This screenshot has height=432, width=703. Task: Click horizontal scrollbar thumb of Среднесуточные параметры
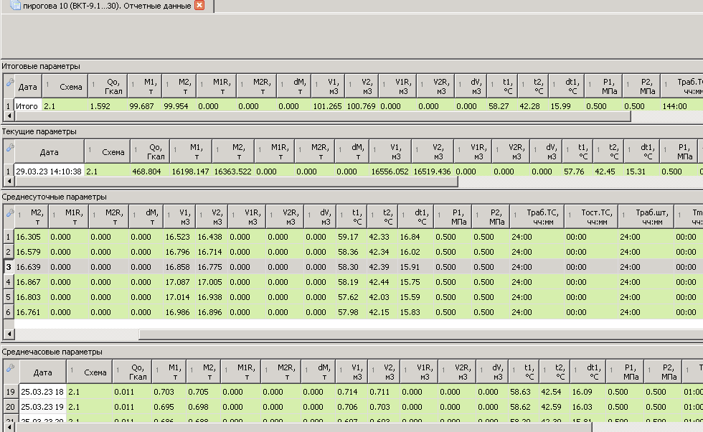click(420, 334)
